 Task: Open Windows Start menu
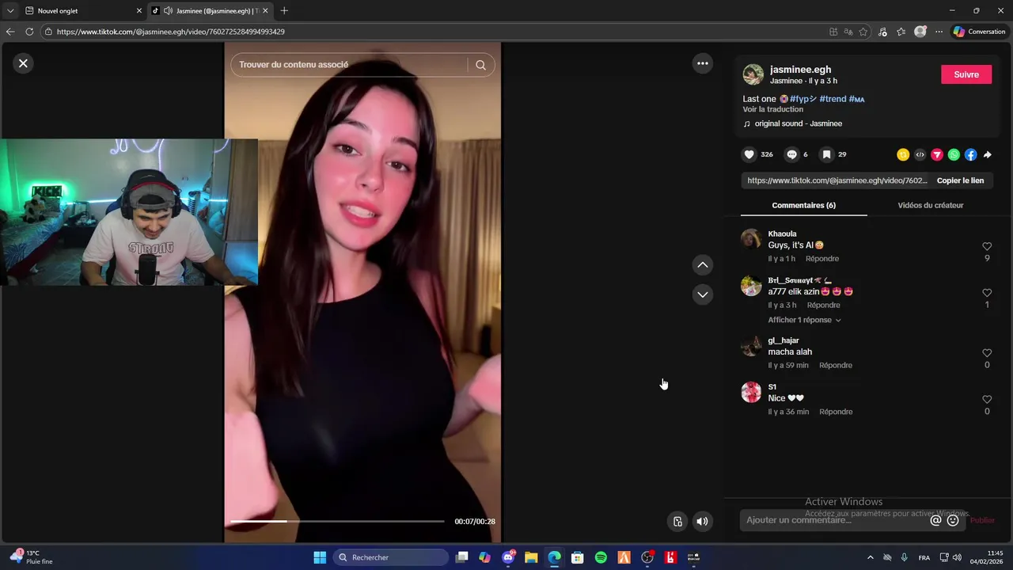pos(320,557)
